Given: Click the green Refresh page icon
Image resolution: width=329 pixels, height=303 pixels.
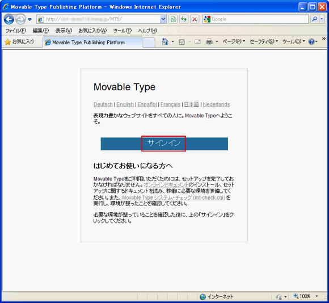Looking at the screenshot, I should pos(184,19).
